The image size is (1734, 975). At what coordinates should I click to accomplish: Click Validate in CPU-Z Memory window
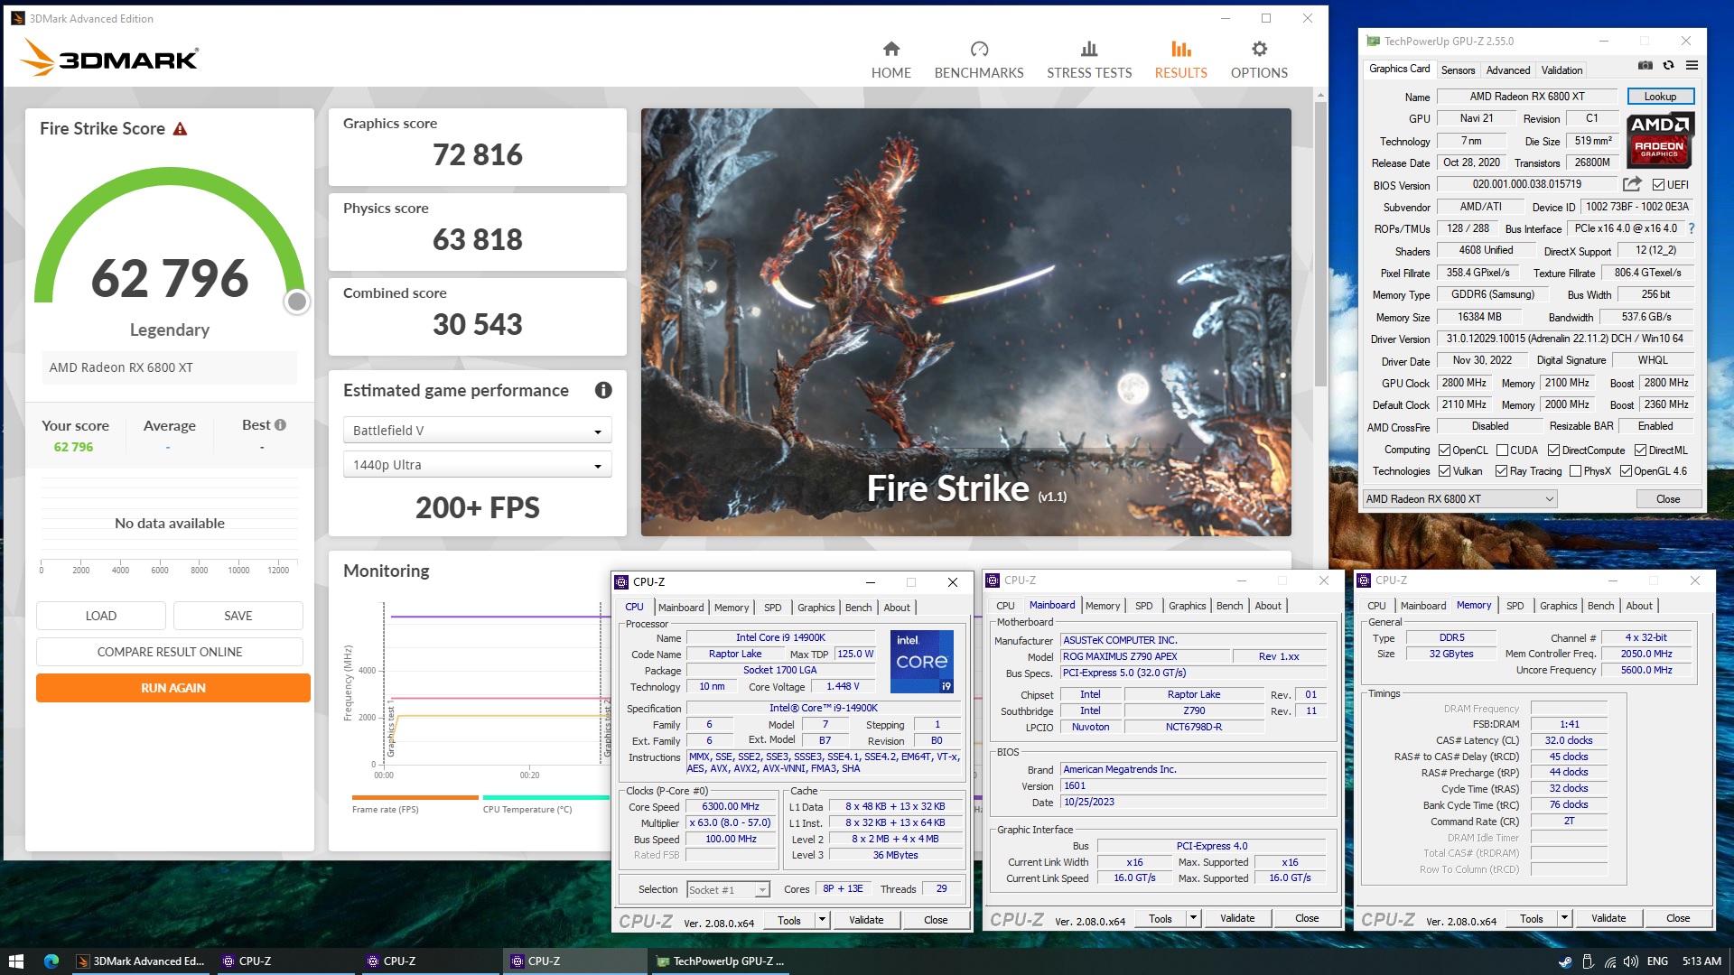coord(1608,918)
